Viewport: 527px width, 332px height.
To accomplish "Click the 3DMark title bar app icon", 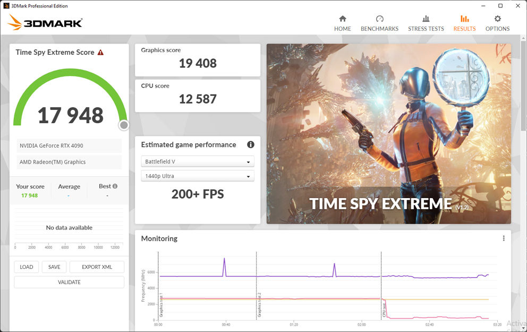I will 6,6.
